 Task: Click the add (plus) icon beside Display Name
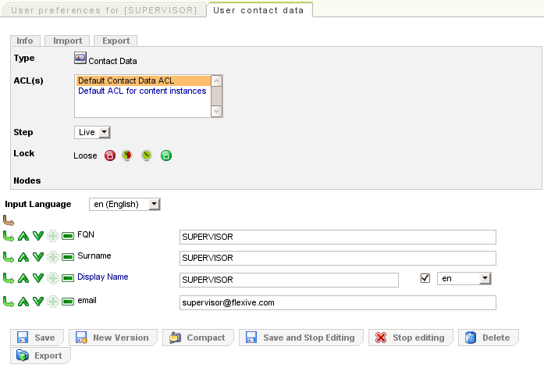click(x=52, y=279)
